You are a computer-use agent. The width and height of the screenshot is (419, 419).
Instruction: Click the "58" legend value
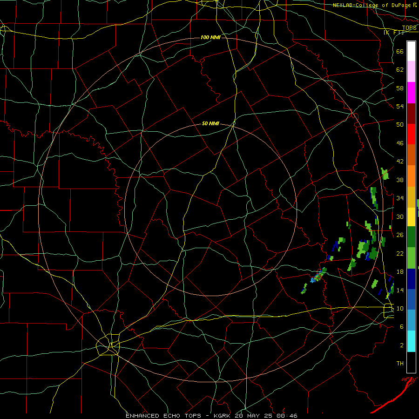coord(400,88)
